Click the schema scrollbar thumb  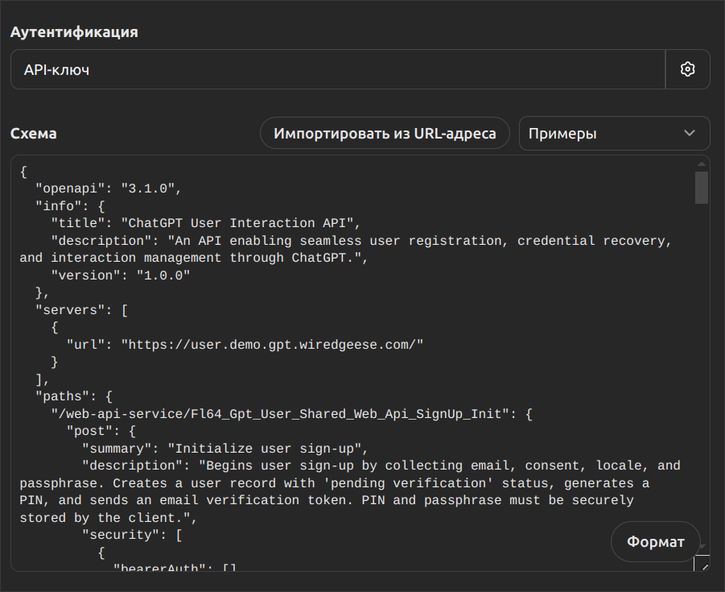702,187
